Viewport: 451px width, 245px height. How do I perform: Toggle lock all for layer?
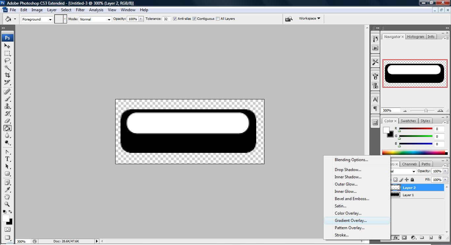[412, 180]
